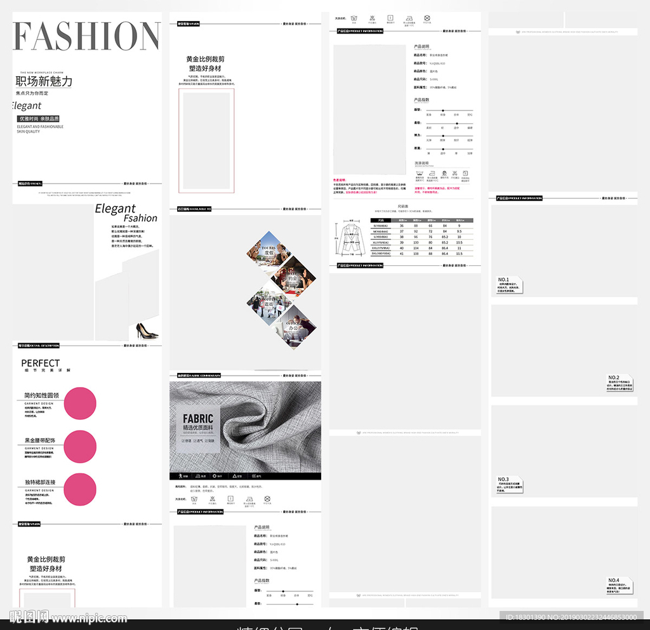Click the iron care icon beneath the fabric description text
The width and height of the screenshot is (650, 630).
tap(249, 499)
